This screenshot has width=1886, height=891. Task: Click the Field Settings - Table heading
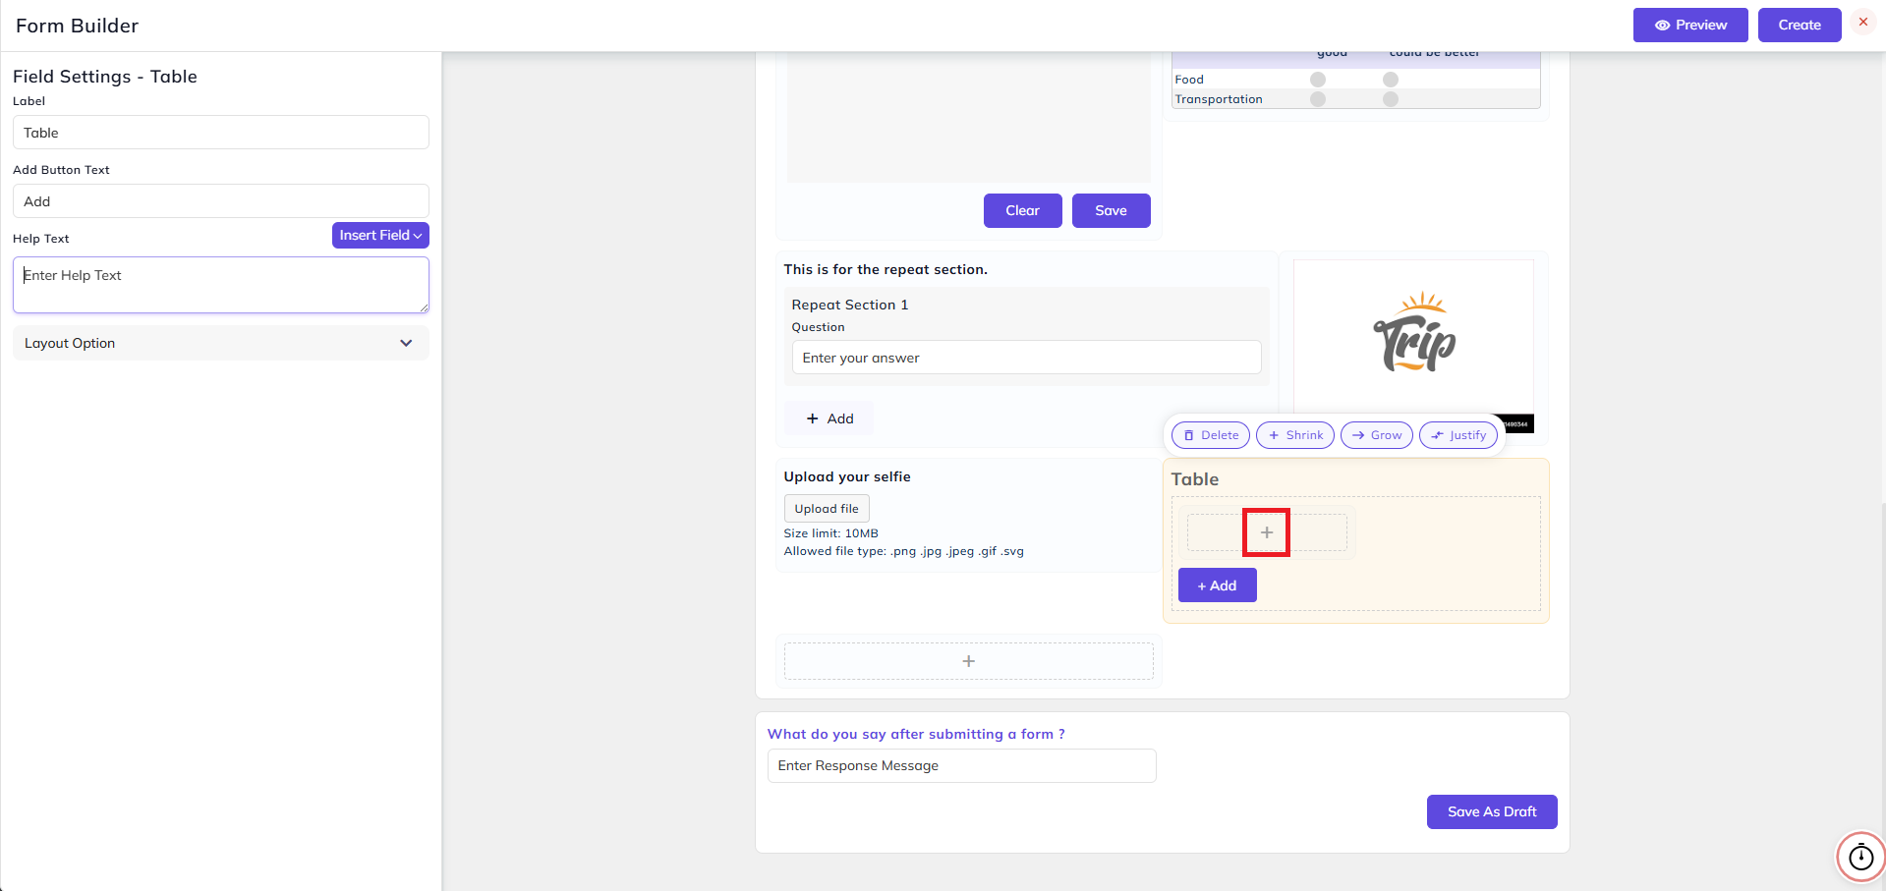pyautogui.click(x=105, y=77)
